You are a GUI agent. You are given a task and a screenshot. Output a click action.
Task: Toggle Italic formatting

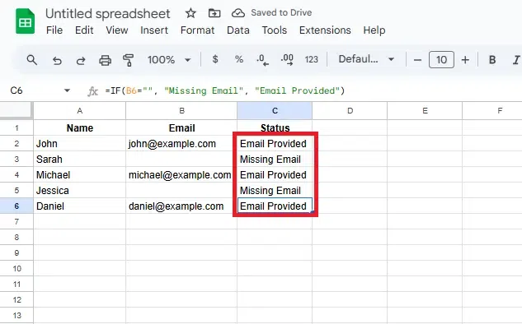coord(515,60)
